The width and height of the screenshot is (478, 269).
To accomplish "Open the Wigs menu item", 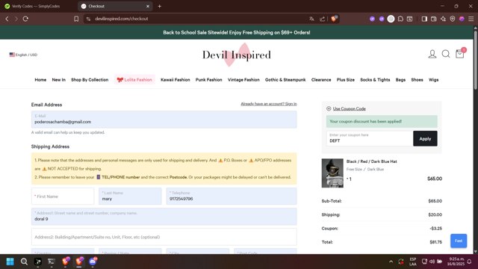I will pos(433,80).
